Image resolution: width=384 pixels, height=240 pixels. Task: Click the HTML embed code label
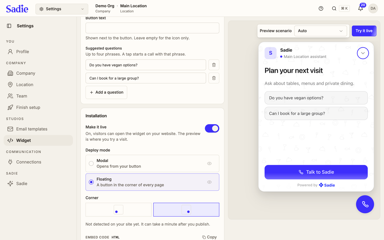coord(115,237)
